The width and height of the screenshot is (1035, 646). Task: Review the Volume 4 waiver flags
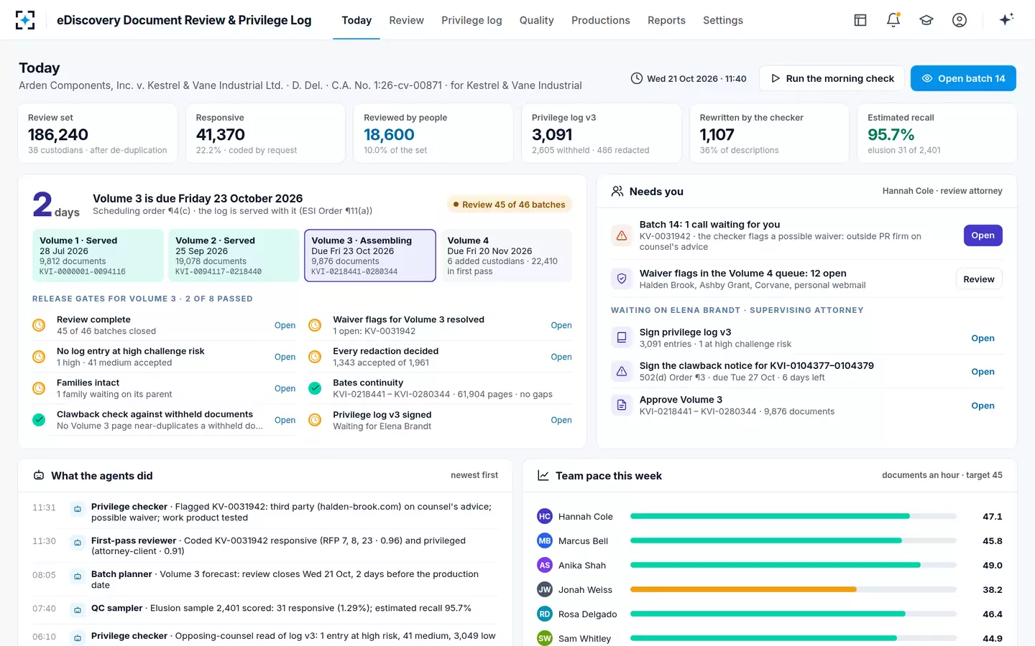click(979, 279)
